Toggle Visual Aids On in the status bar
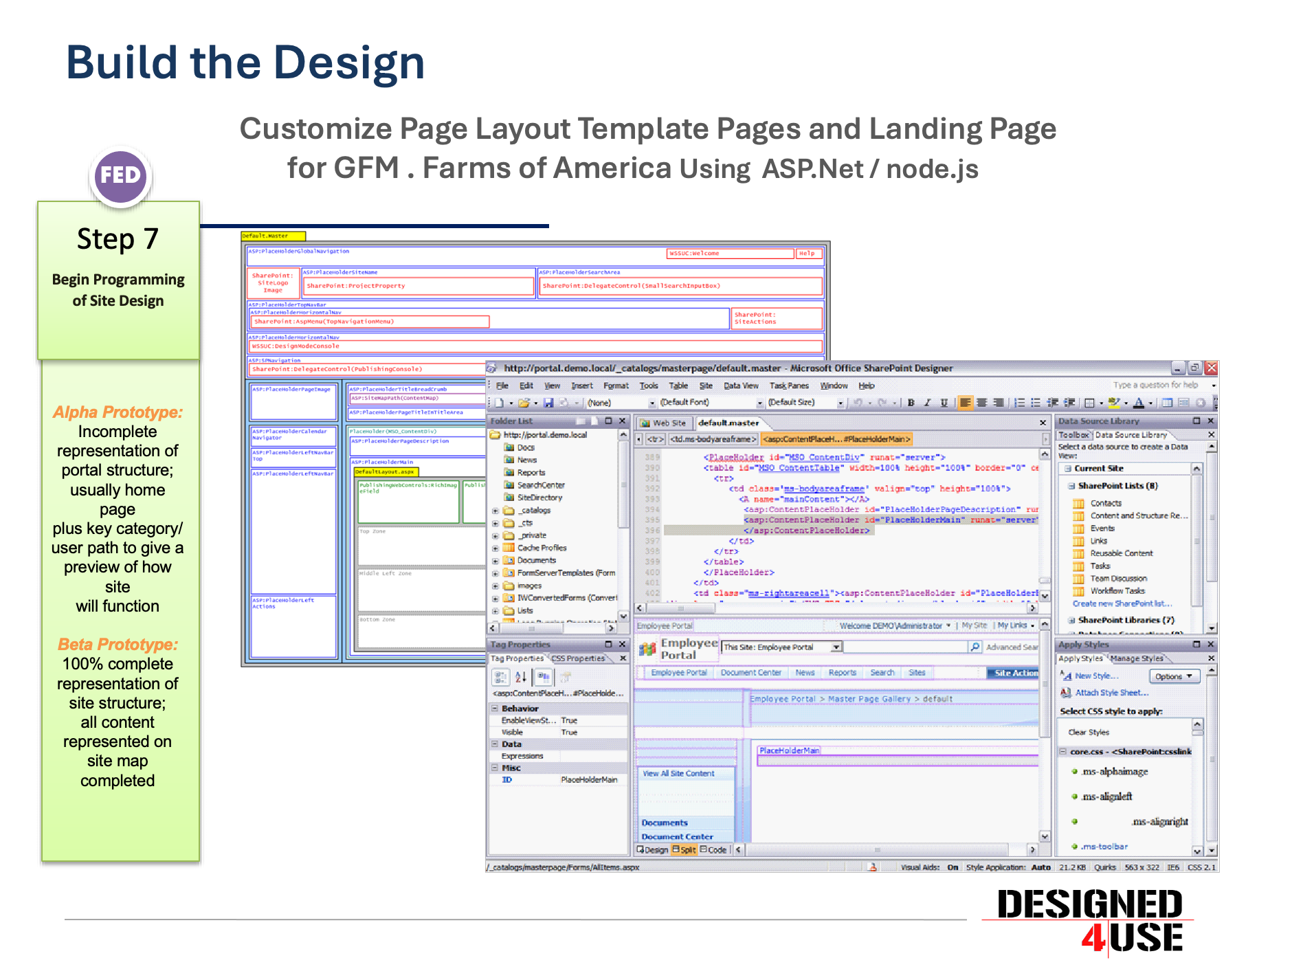The height and width of the screenshot is (969, 1292). point(953,867)
